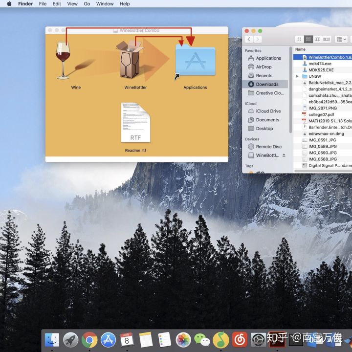
Task: Open the File menu
Action: [43, 4]
